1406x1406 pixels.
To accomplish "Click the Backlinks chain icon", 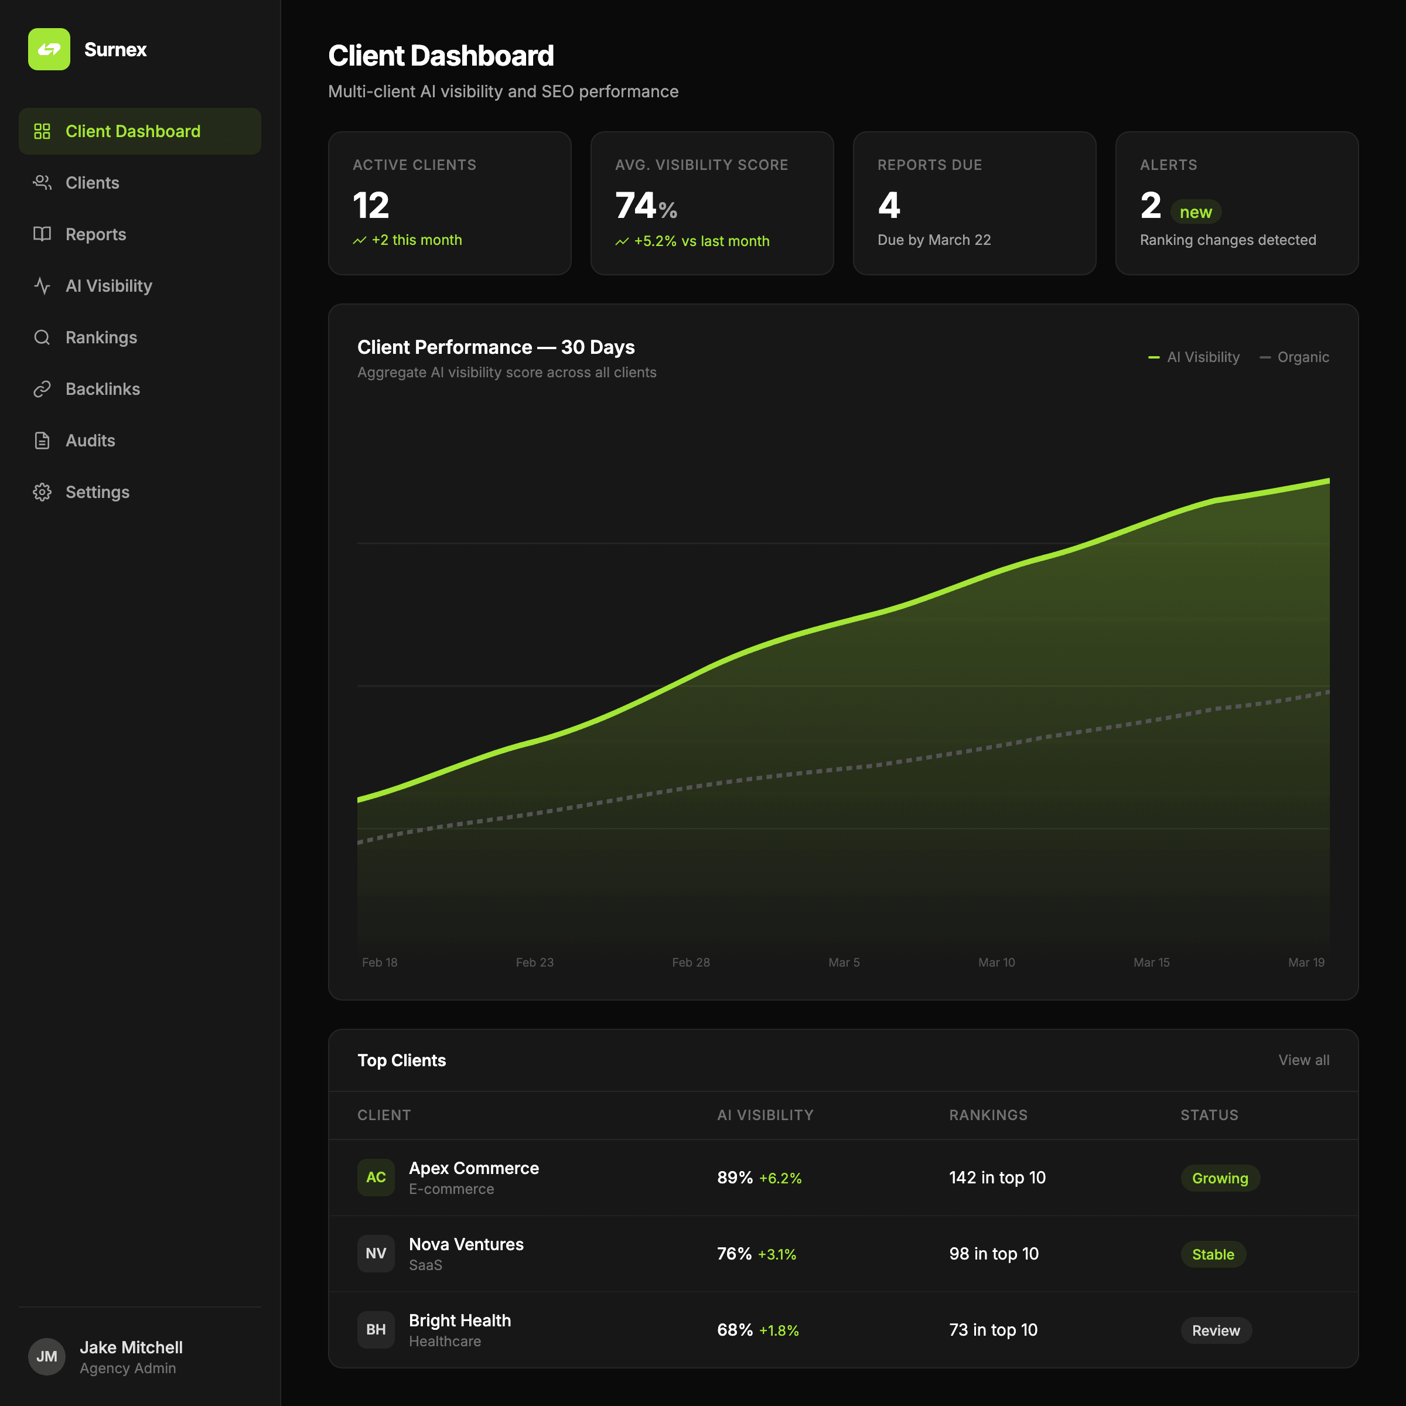I will (x=42, y=390).
